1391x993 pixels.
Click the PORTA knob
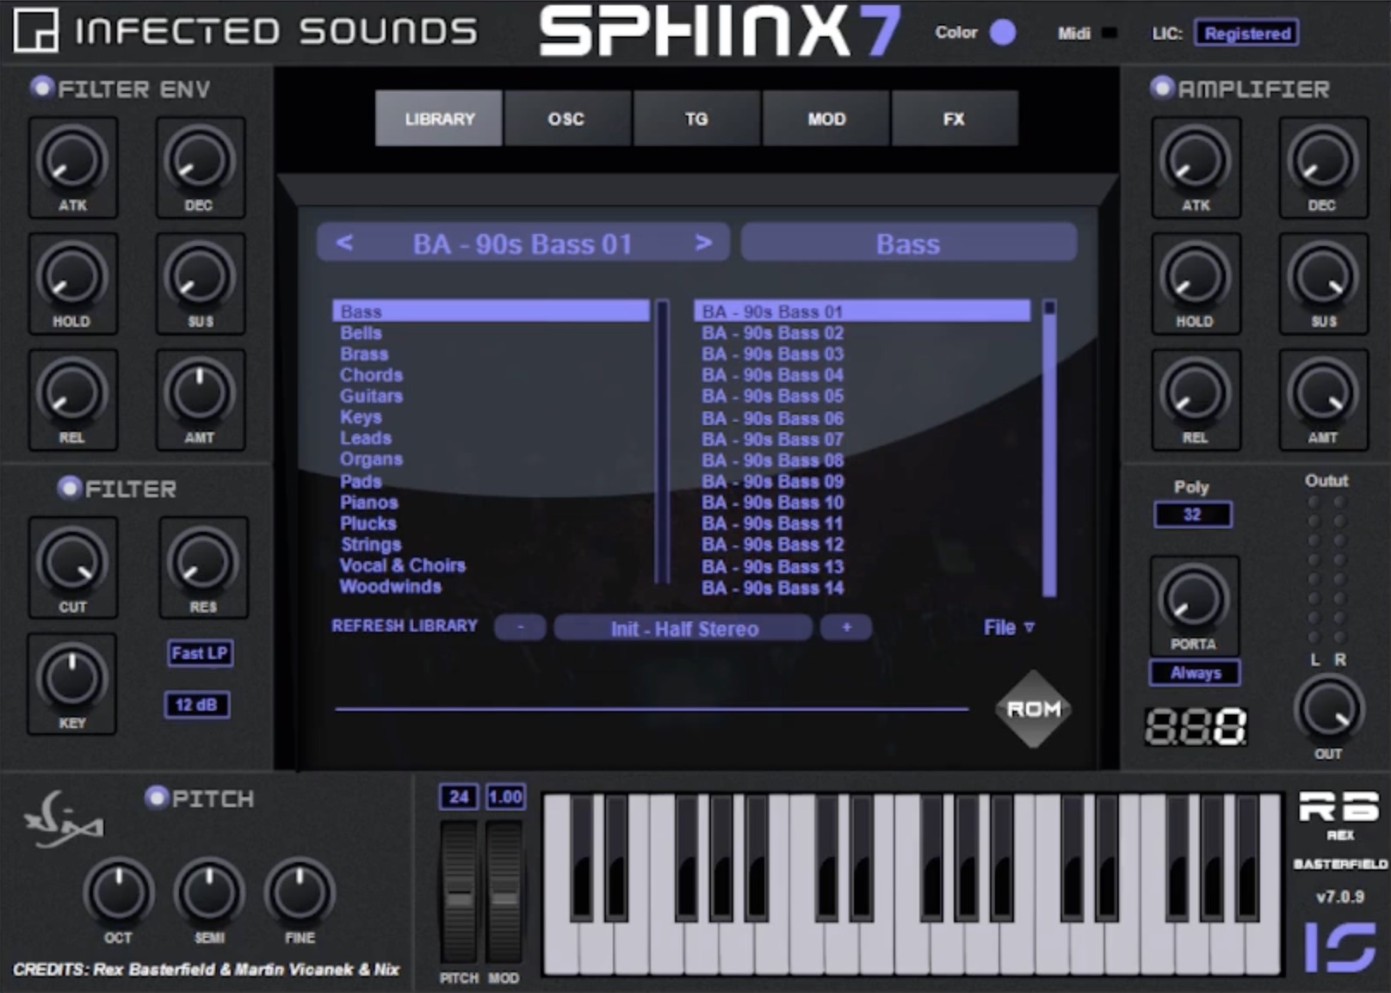(1194, 600)
